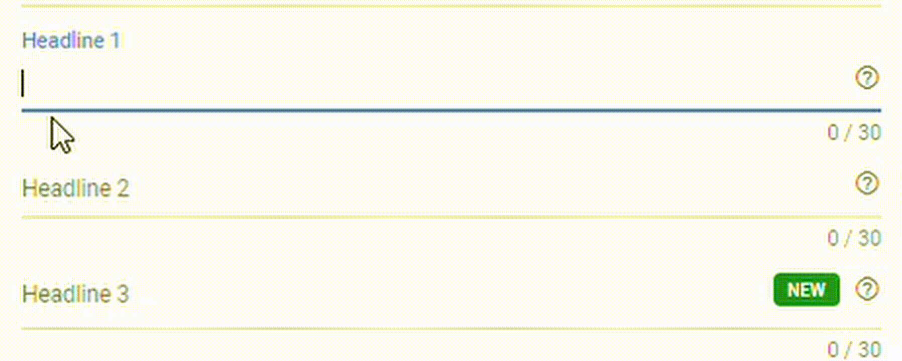This screenshot has height=361, width=902.
Task: Click the Headline 3 placeholder text
Action: pos(75,294)
